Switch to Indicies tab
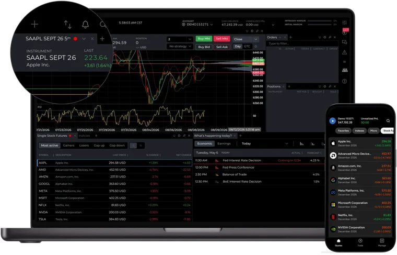 point(84,136)
